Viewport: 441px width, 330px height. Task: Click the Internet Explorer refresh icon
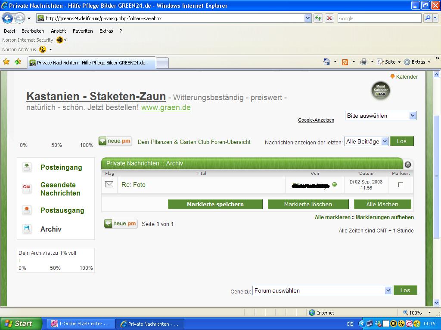[318, 18]
